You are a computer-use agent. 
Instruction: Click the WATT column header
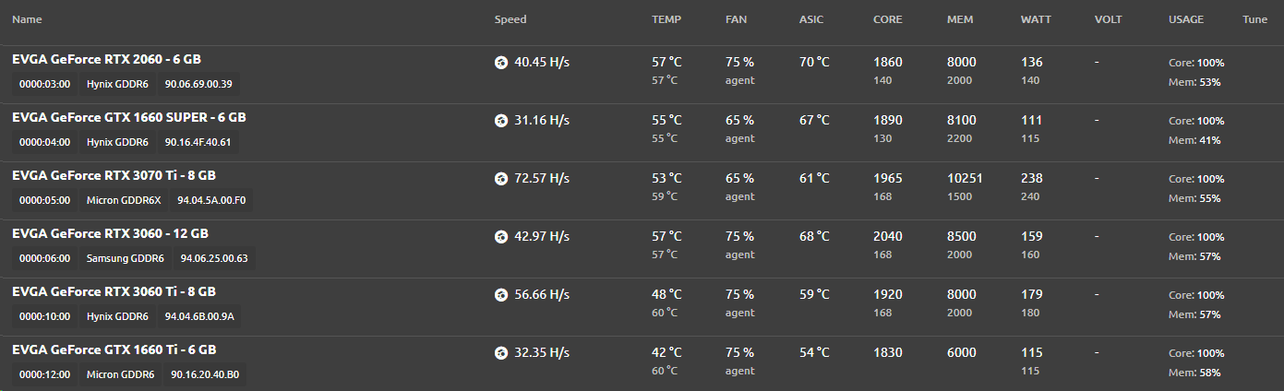point(1037,19)
